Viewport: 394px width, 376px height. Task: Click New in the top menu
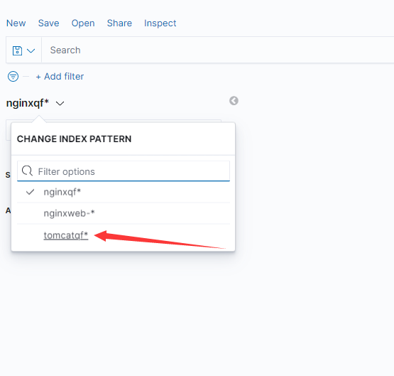pyautogui.click(x=16, y=23)
